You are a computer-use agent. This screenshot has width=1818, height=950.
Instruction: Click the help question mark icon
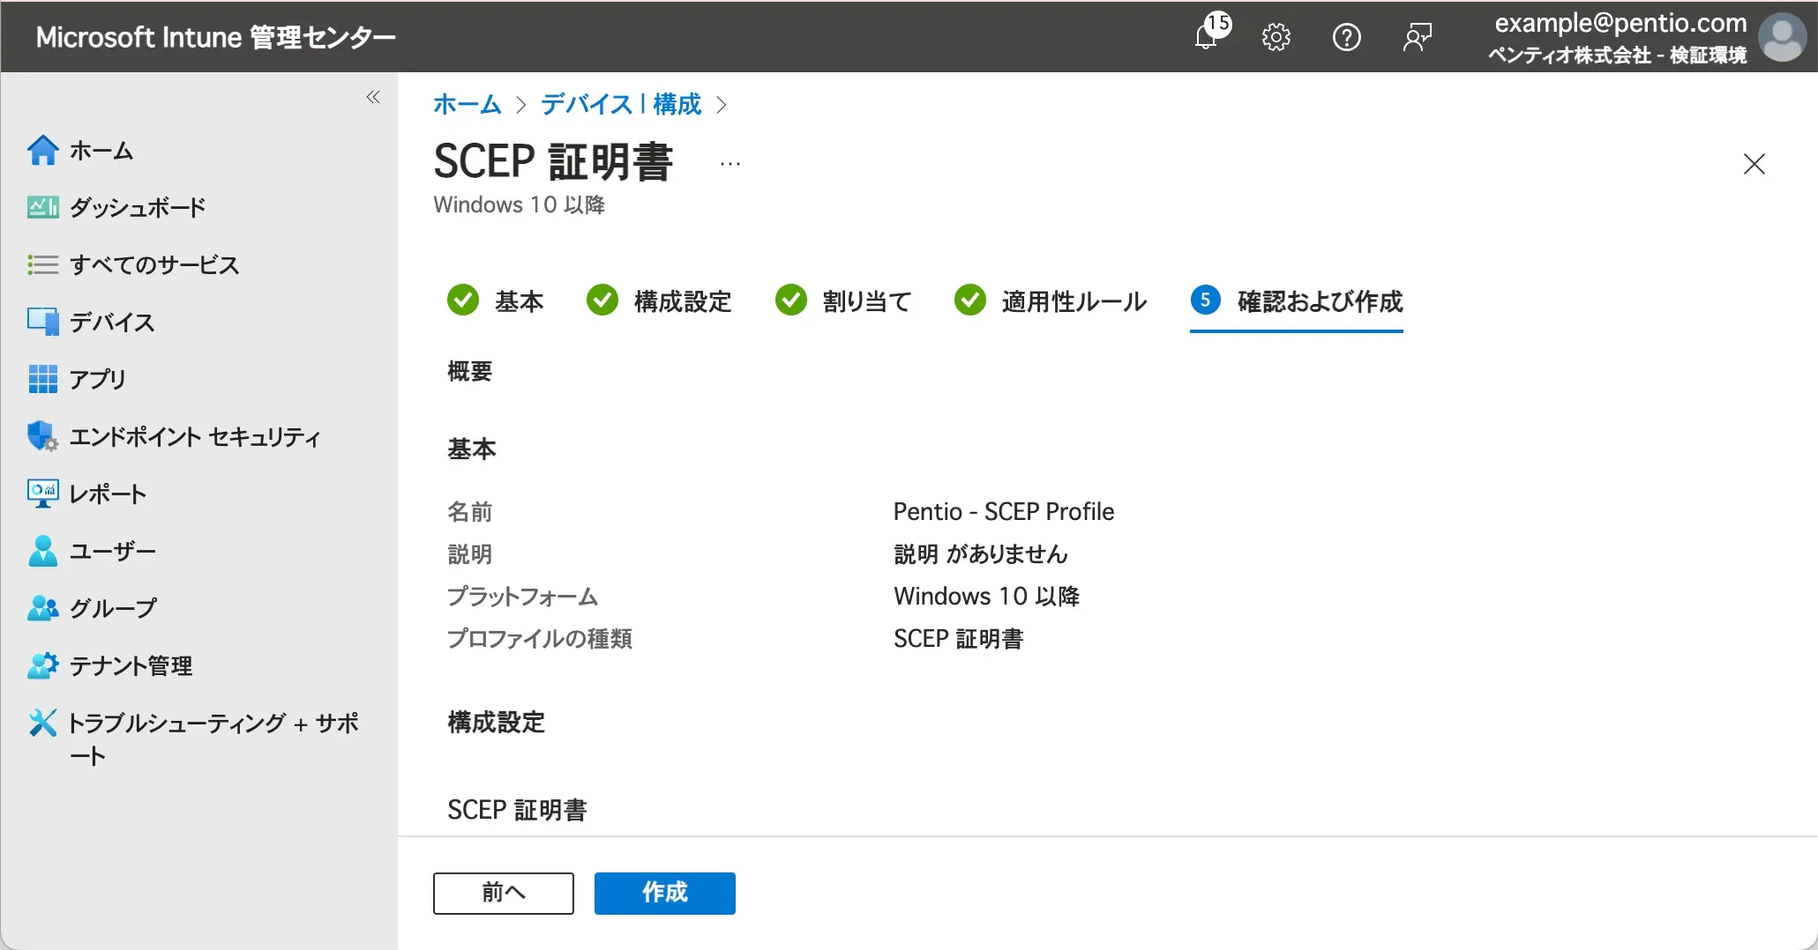pyautogui.click(x=1346, y=37)
